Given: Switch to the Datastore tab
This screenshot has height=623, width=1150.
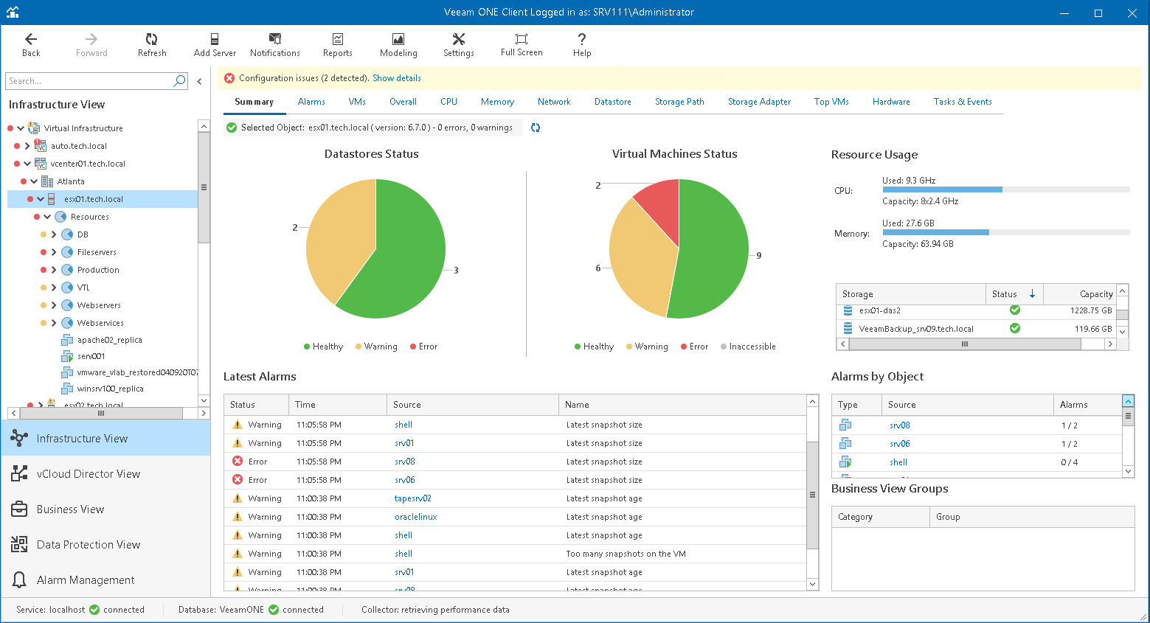Looking at the screenshot, I should pyautogui.click(x=612, y=102).
